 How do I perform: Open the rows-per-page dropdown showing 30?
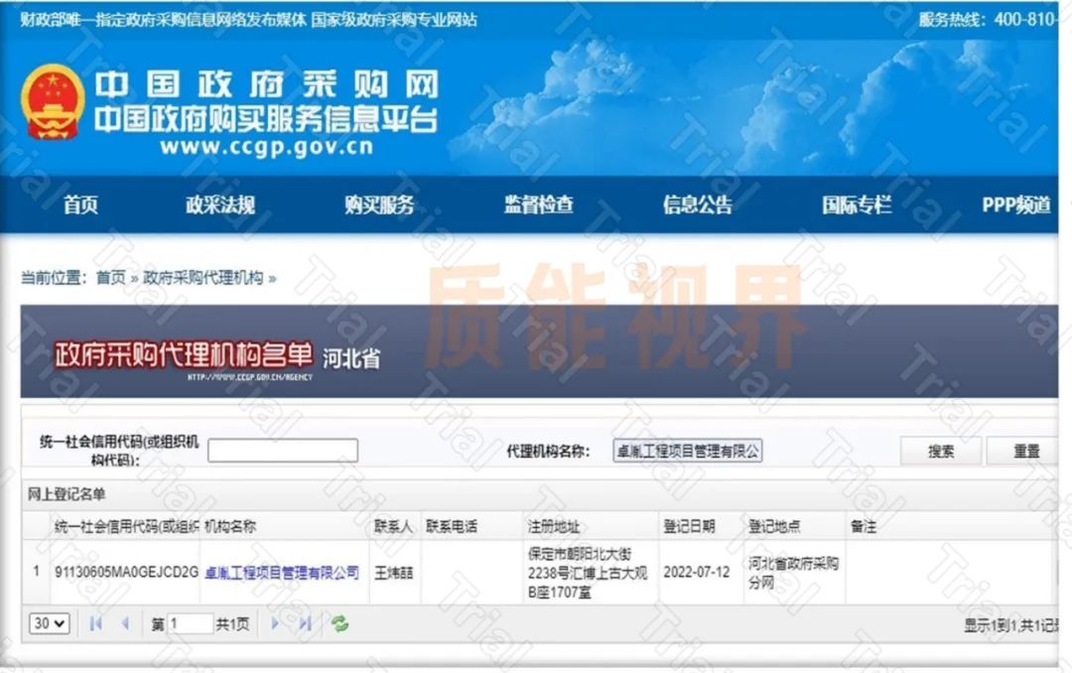pos(50,623)
